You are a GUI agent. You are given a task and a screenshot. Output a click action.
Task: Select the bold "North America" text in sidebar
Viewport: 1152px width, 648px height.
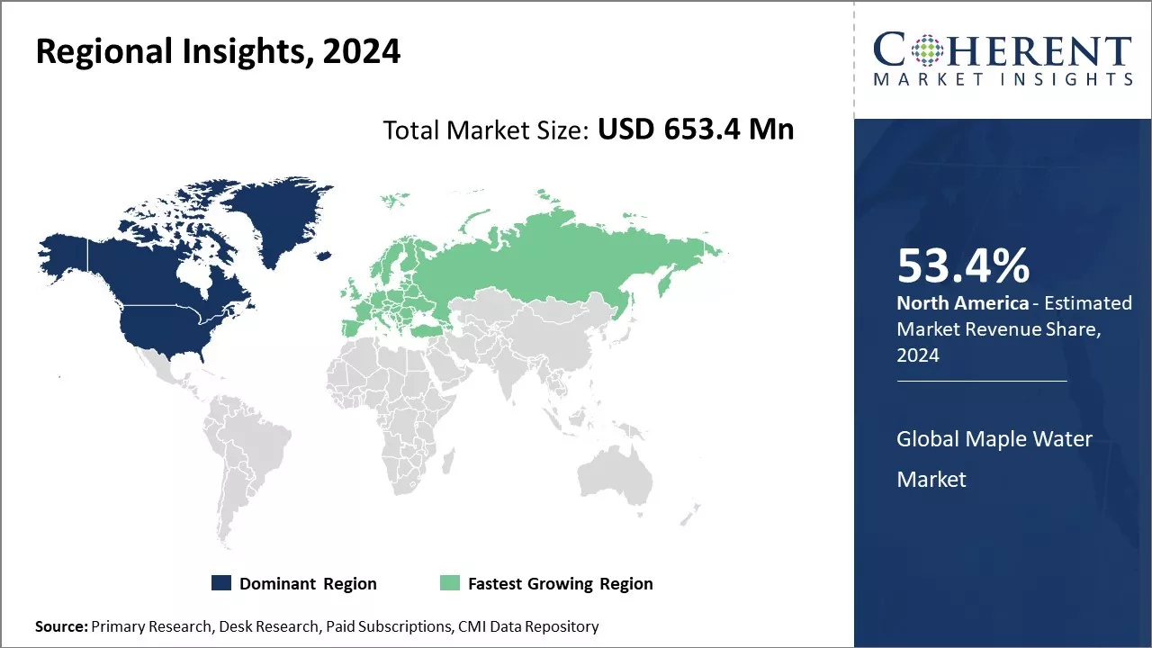click(962, 303)
